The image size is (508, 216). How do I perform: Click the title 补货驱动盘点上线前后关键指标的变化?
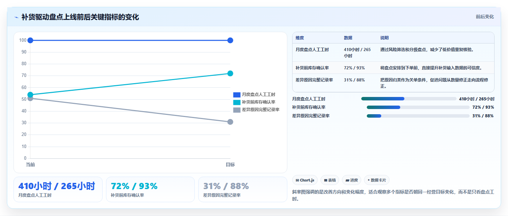(x=80, y=17)
